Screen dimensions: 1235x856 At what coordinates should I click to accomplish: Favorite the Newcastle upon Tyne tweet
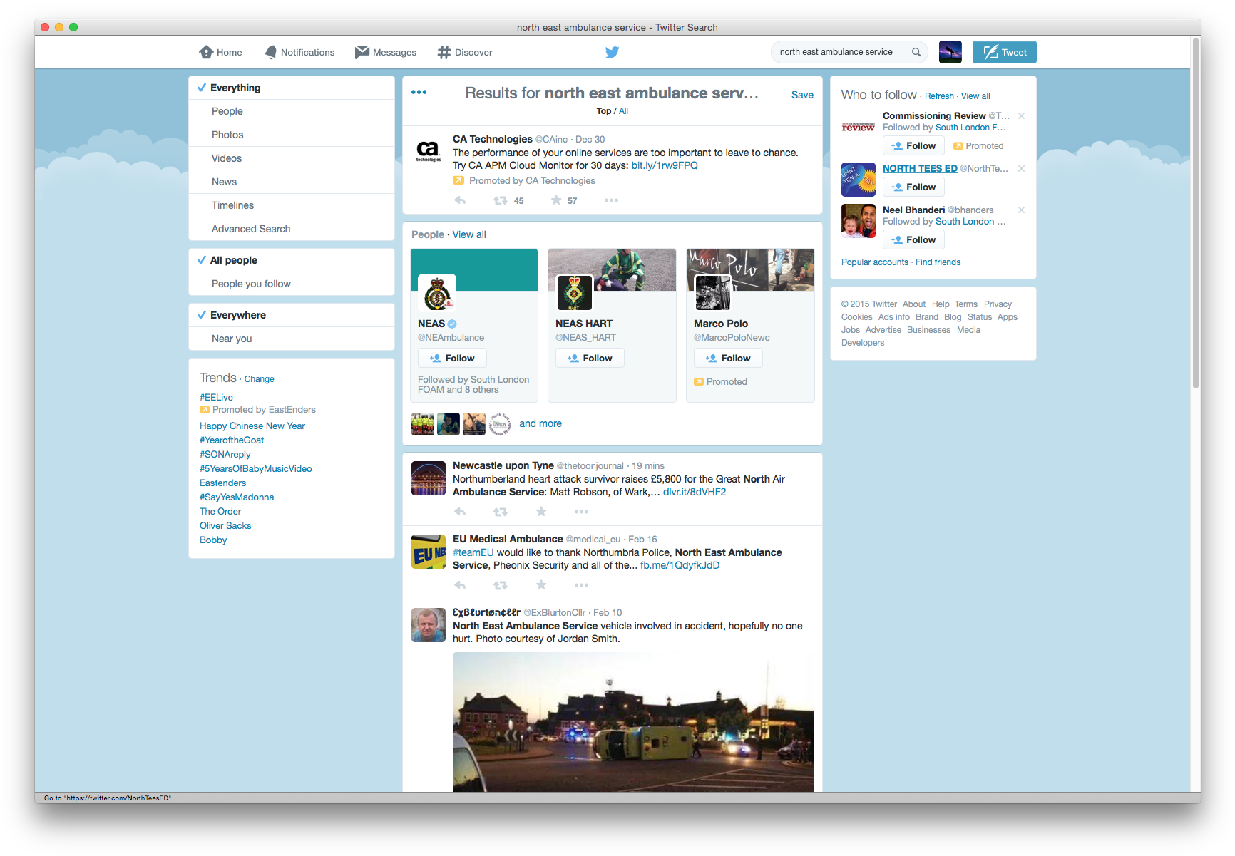click(x=541, y=511)
